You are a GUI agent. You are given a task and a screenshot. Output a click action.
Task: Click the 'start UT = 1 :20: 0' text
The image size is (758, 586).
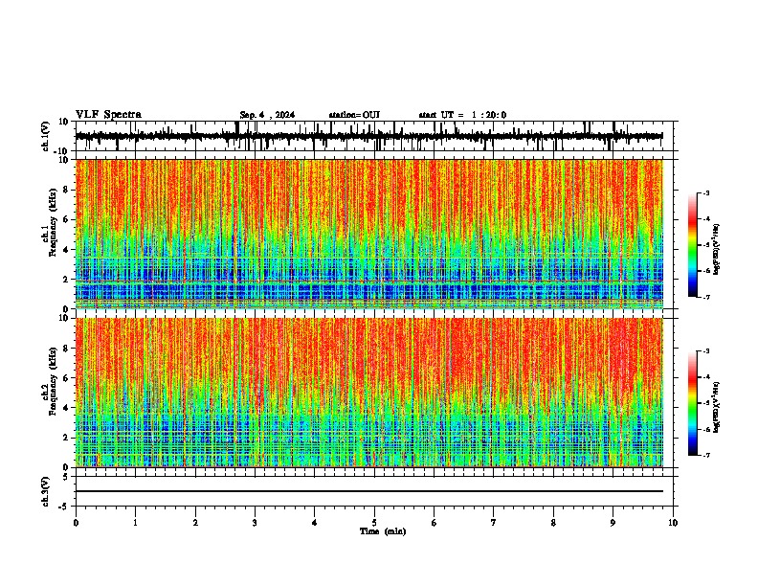point(462,115)
